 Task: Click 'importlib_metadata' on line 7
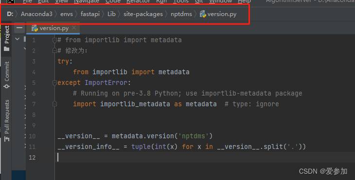(135, 104)
